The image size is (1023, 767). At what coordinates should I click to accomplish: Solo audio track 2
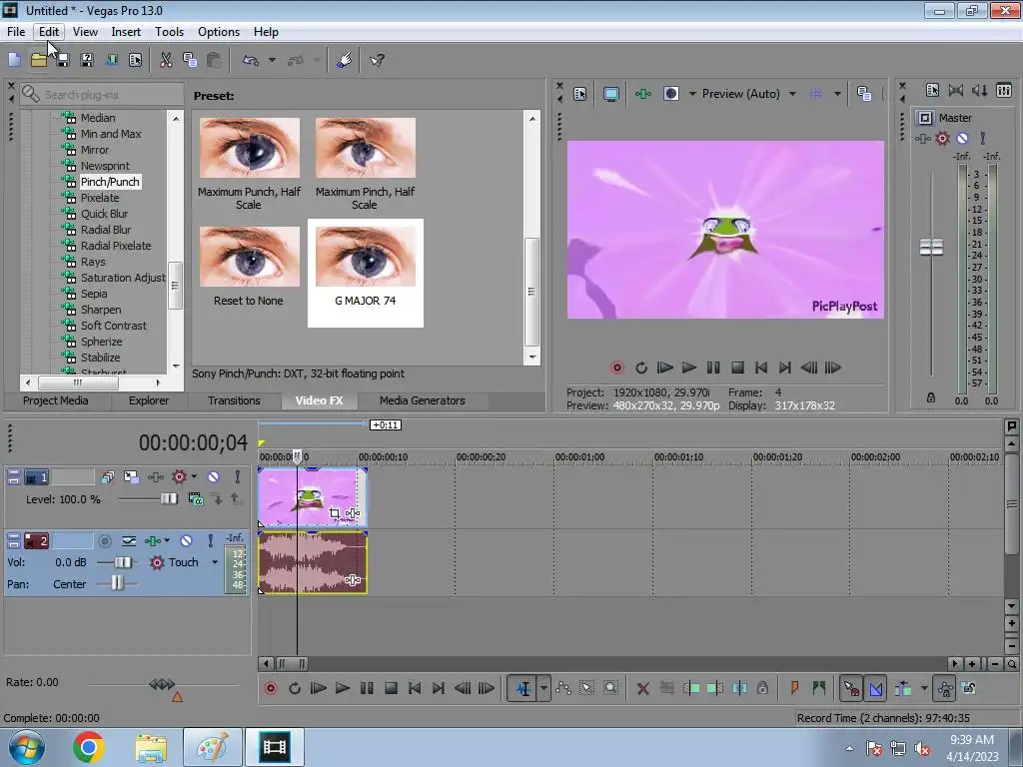(x=210, y=540)
